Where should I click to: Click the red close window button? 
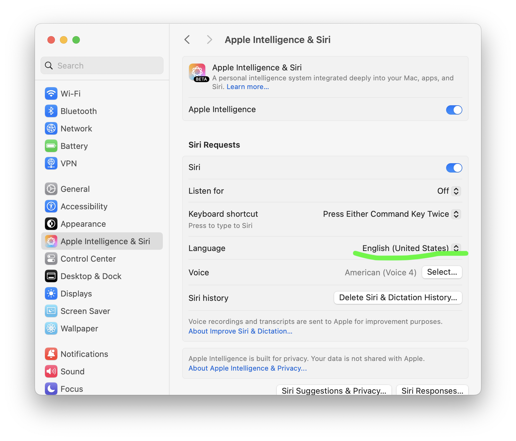tap(51, 40)
